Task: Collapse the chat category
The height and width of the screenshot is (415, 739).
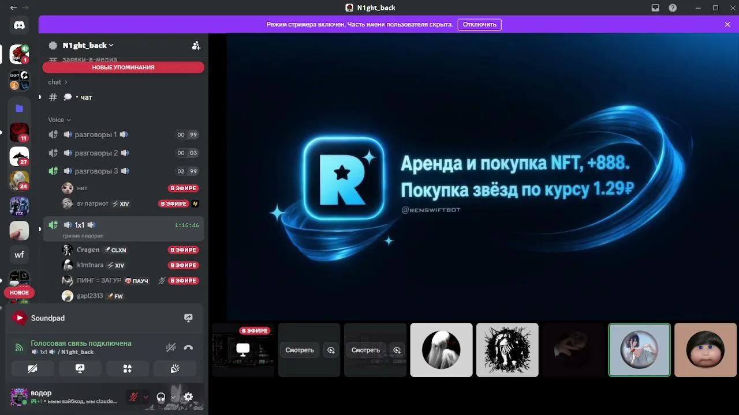Action: [x=58, y=82]
